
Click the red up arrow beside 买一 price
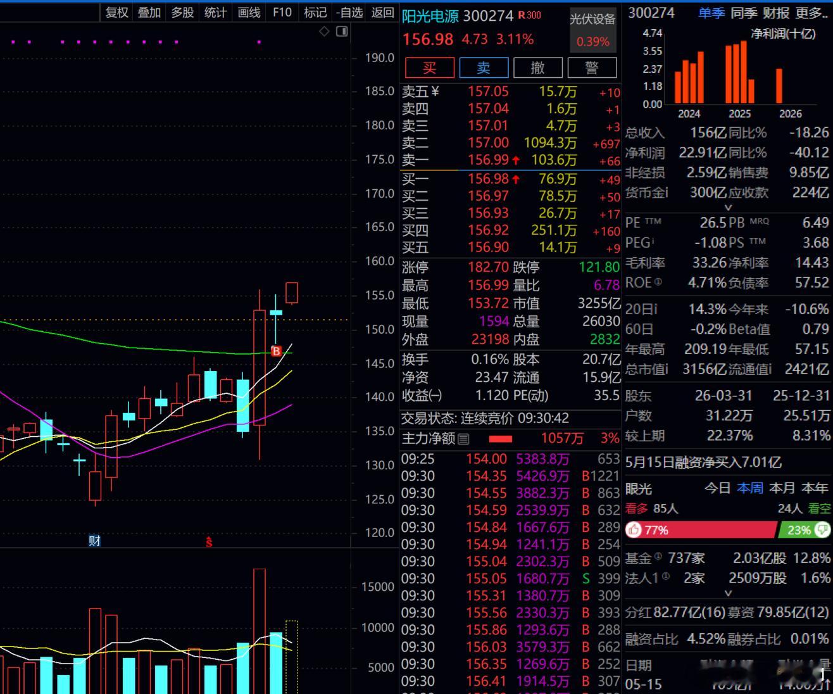point(516,180)
